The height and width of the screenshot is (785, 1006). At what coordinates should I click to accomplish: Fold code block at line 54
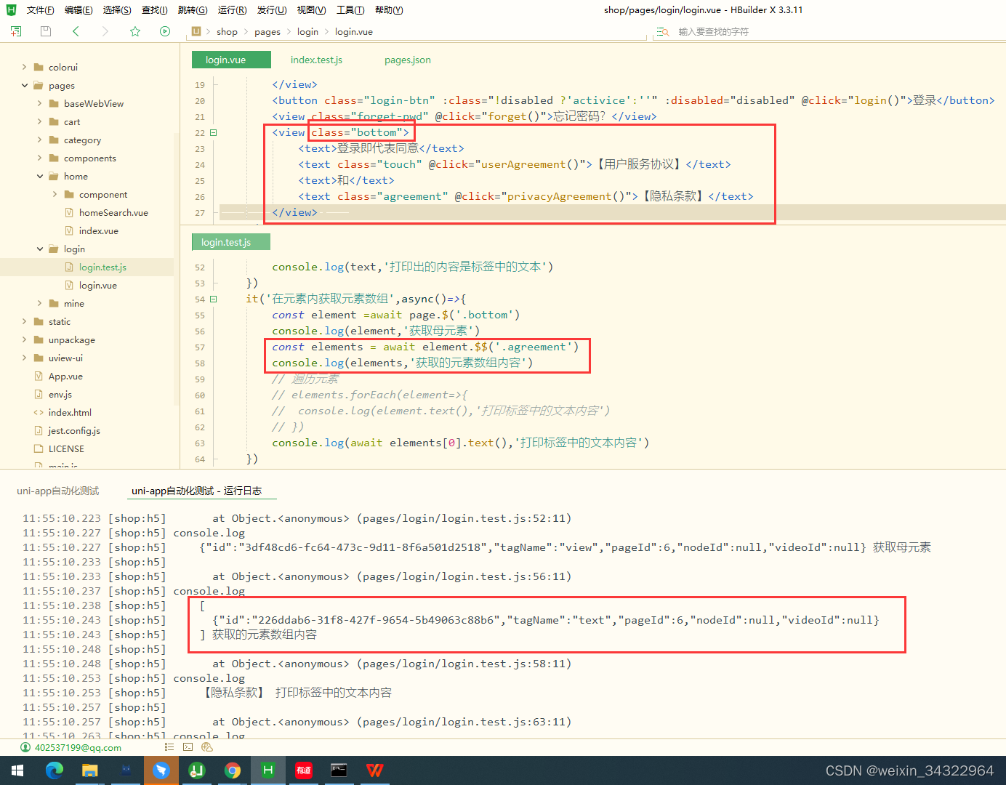click(x=214, y=299)
